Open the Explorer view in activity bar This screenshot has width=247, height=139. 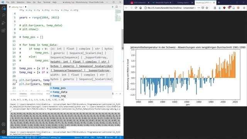pos(3,8)
